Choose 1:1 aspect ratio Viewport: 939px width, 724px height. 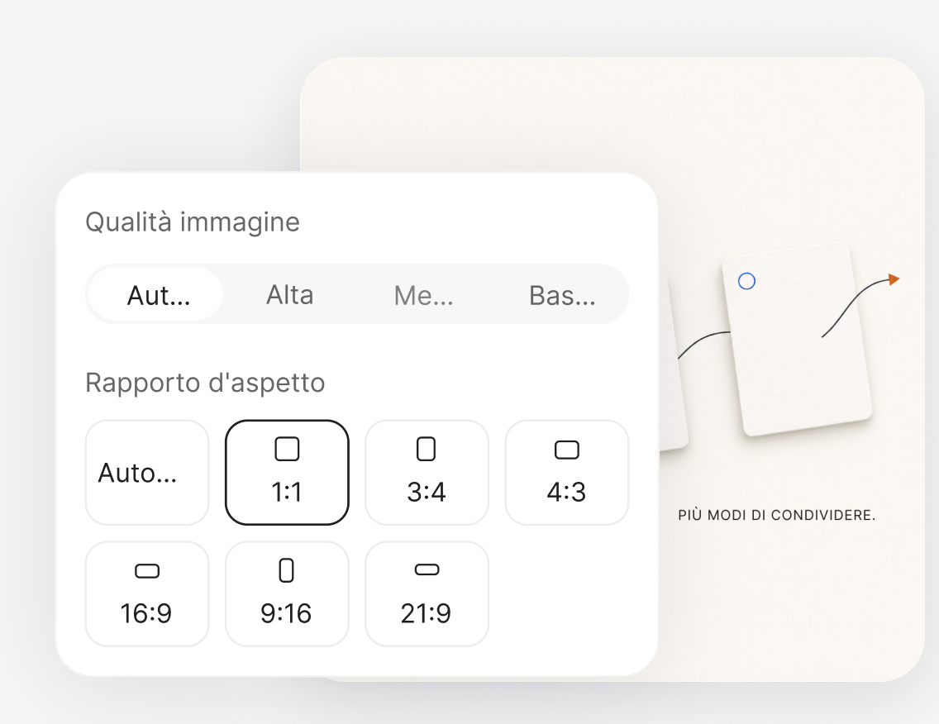coord(287,473)
